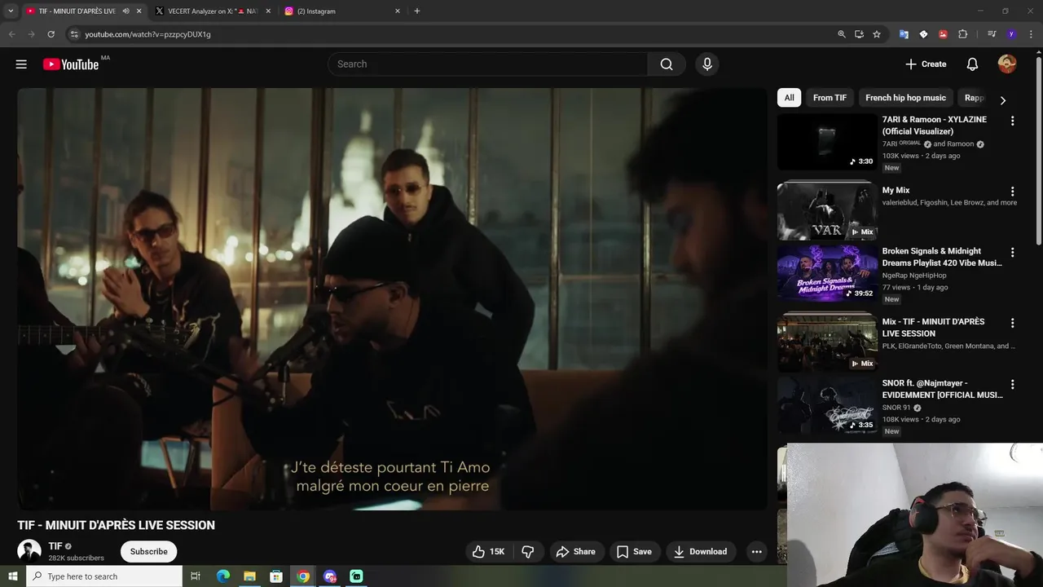
Task: Click the Chrome address bar URL
Action: click(x=147, y=34)
